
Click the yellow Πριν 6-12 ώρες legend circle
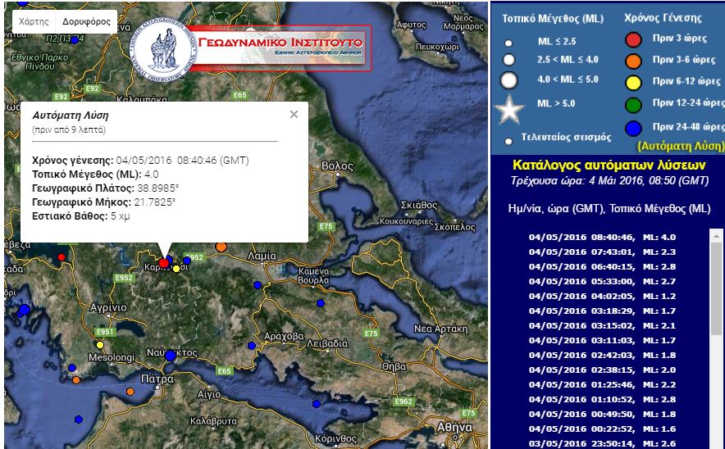[x=633, y=83]
